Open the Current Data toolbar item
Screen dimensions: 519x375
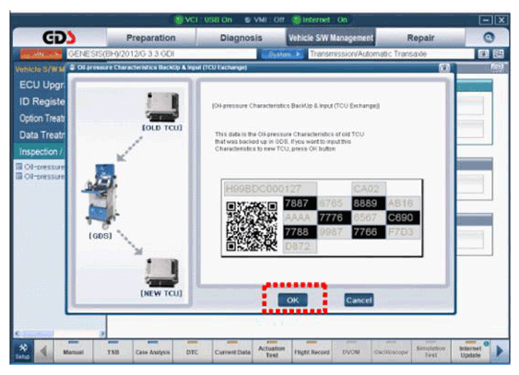232,351
